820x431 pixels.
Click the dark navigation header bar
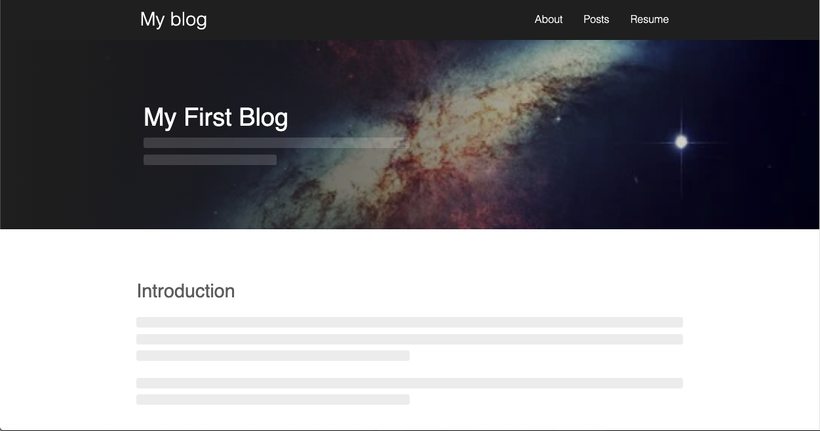tap(393, 20)
